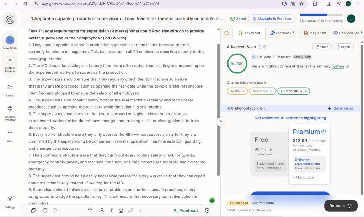Screen dimensions: 364x217
Task: Click the human result circle
Action: (237, 63)
